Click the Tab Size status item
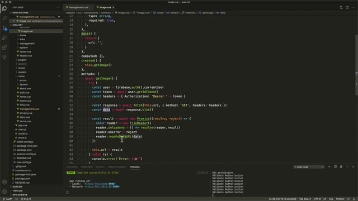358x201 pixels. (305, 199)
